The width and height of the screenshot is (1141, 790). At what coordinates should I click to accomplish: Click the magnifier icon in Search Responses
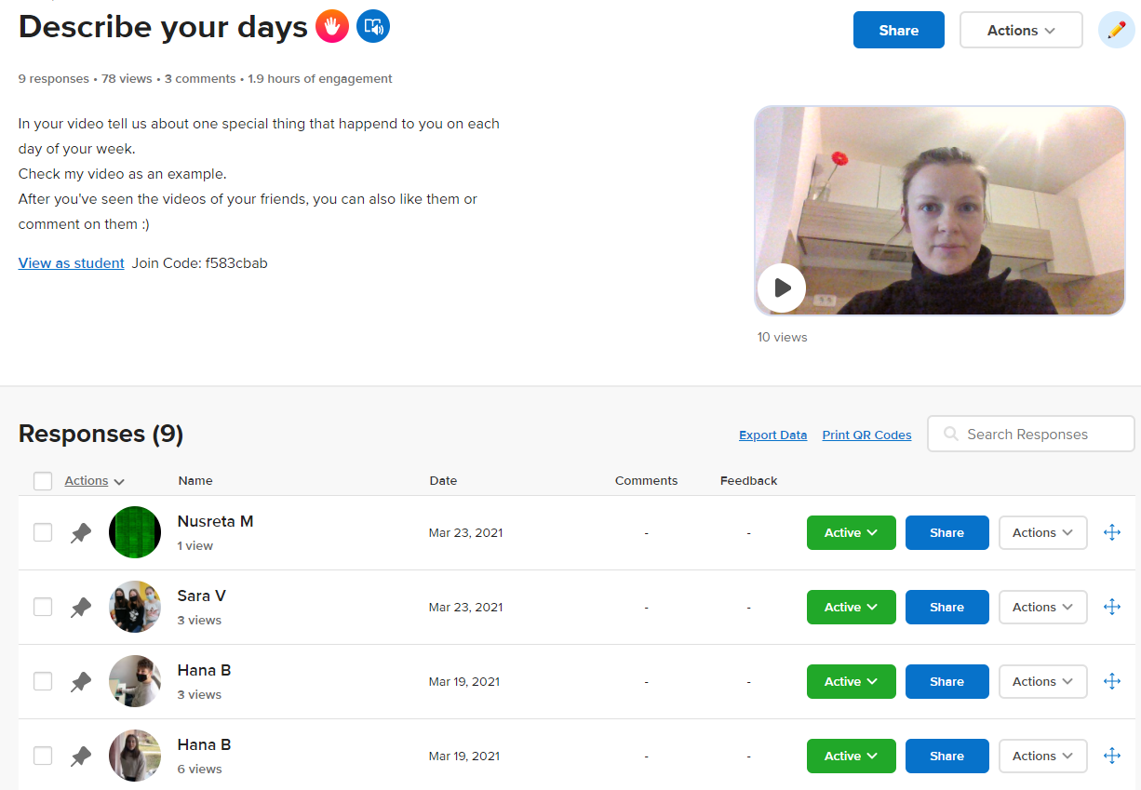point(950,434)
